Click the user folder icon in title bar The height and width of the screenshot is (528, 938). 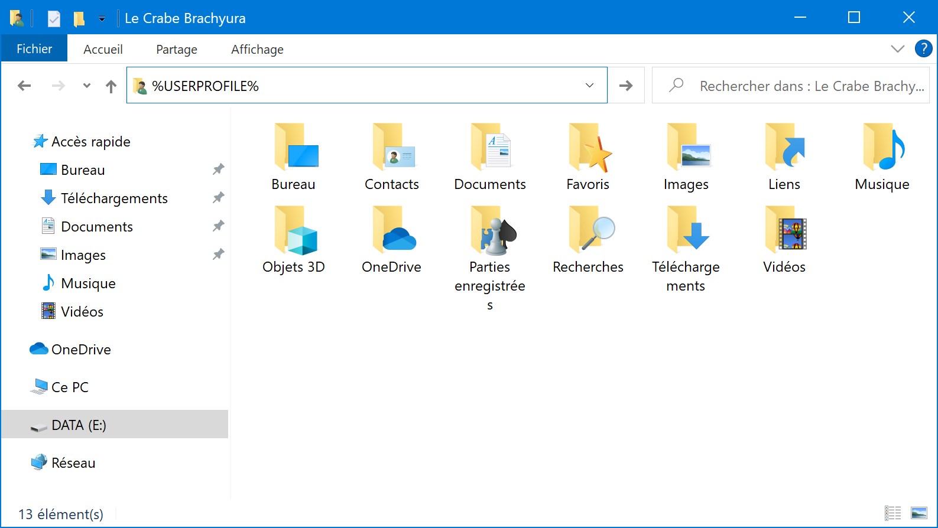[x=17, y=18]
